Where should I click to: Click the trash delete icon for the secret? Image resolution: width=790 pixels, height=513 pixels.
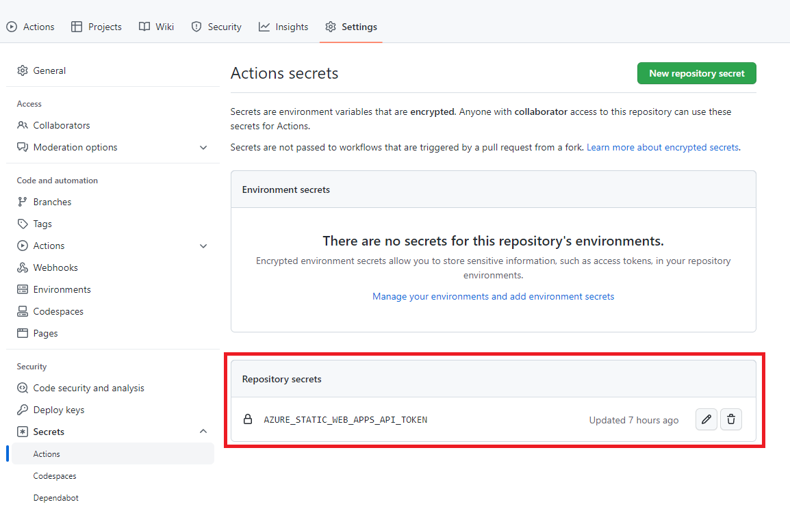click(x=731, y=419)
